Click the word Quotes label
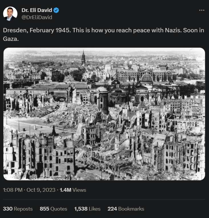 59,209
